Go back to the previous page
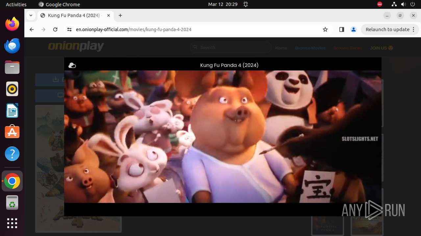 [32, 29]
